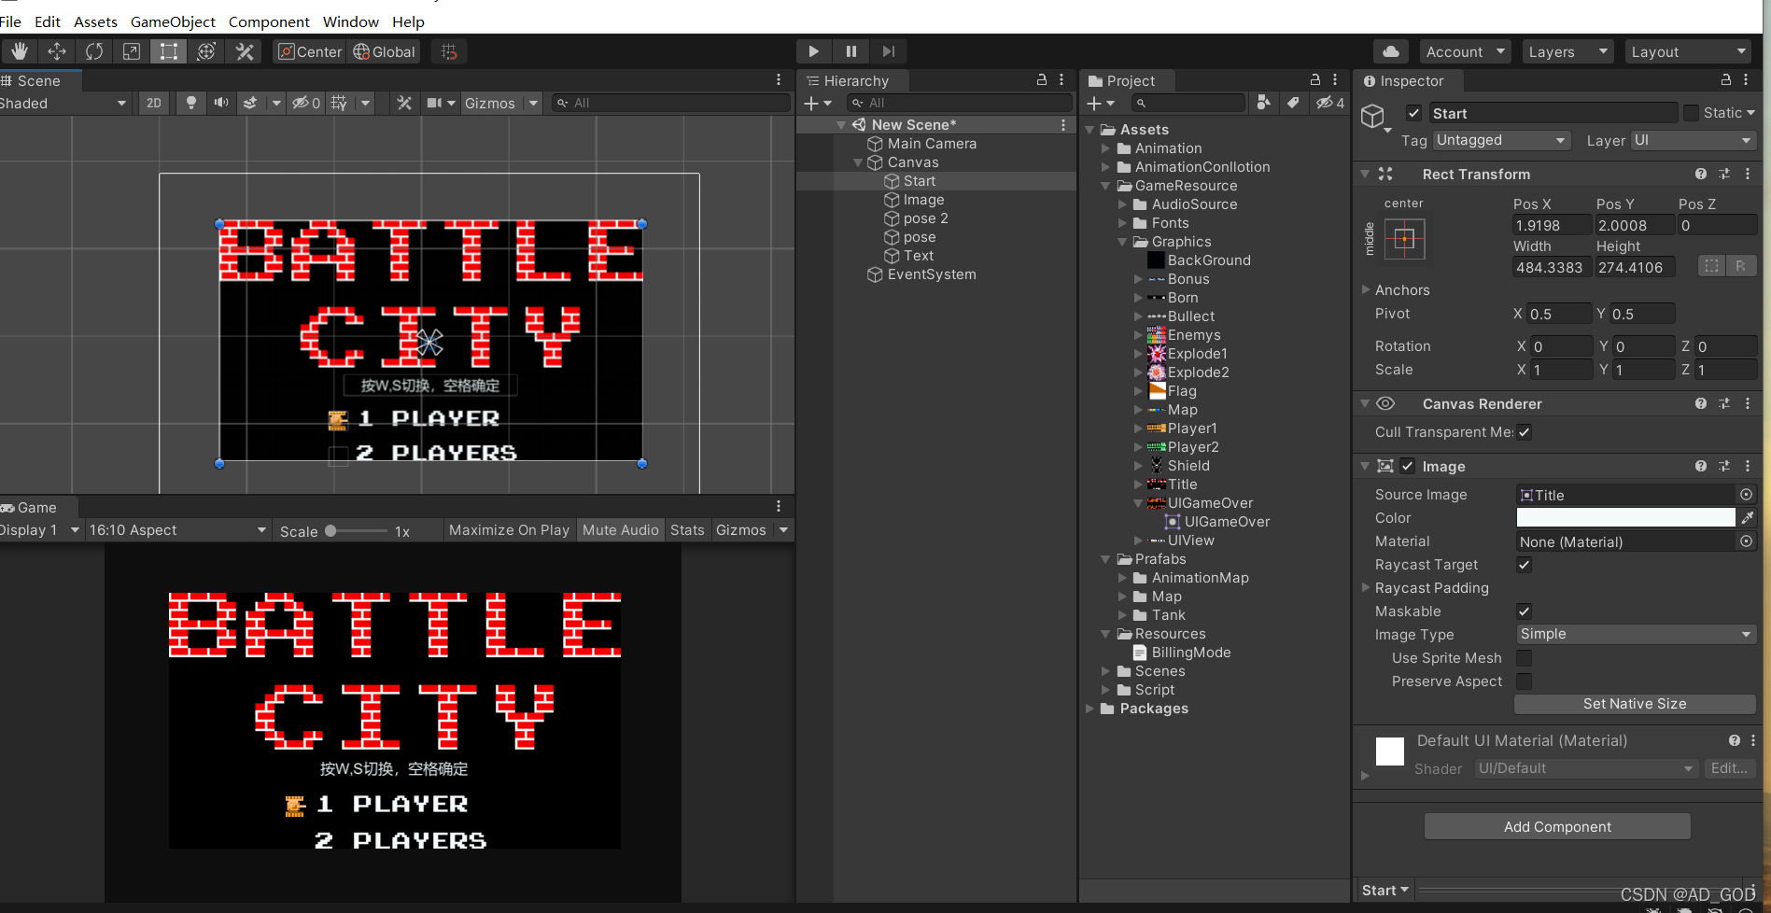
Task: Select the Scale tool
Action: click(132, 51)
